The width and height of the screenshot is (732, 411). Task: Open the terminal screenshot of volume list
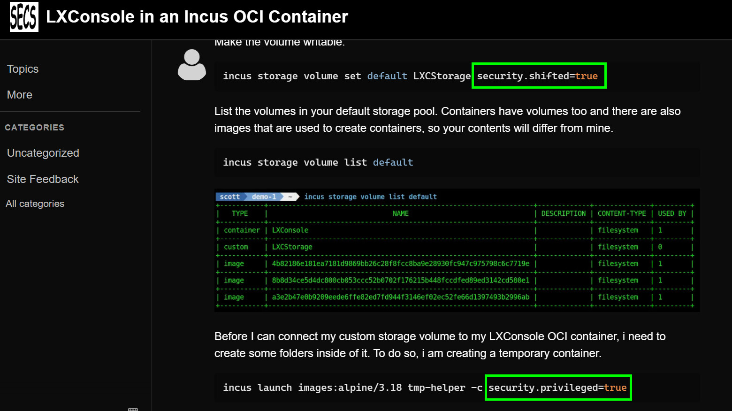457,250
